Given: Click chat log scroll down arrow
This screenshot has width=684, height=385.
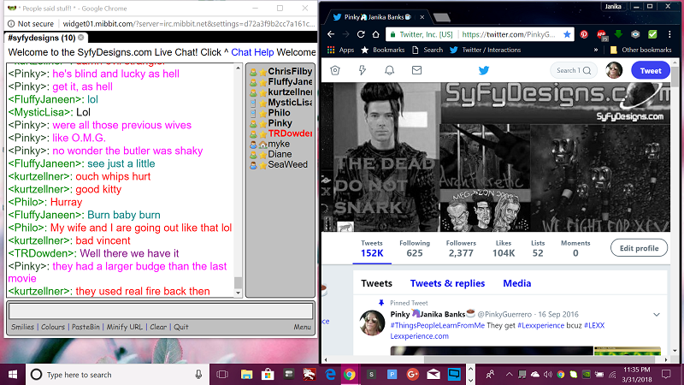Looking at the screenshot, I should tap(239, 293).
